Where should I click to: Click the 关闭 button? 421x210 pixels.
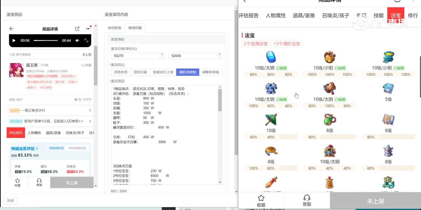pyautogui.click(x=10, y=200)
